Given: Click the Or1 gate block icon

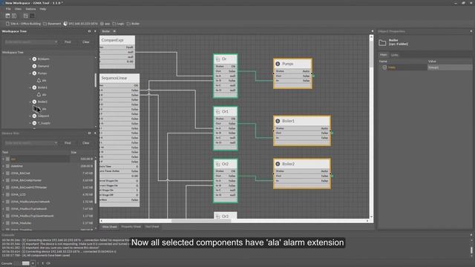Looking at the screenshot, I should pos(217,112).
